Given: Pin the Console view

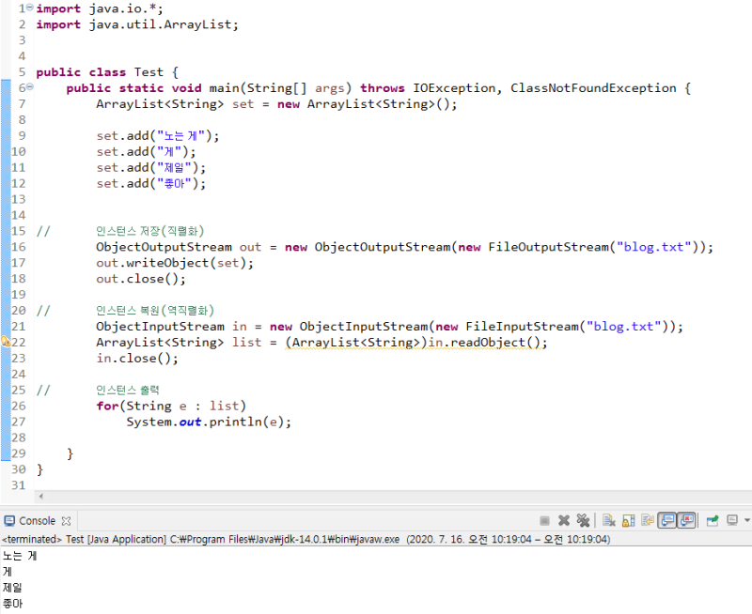Looking at the screenshot, I should point(711,520).
